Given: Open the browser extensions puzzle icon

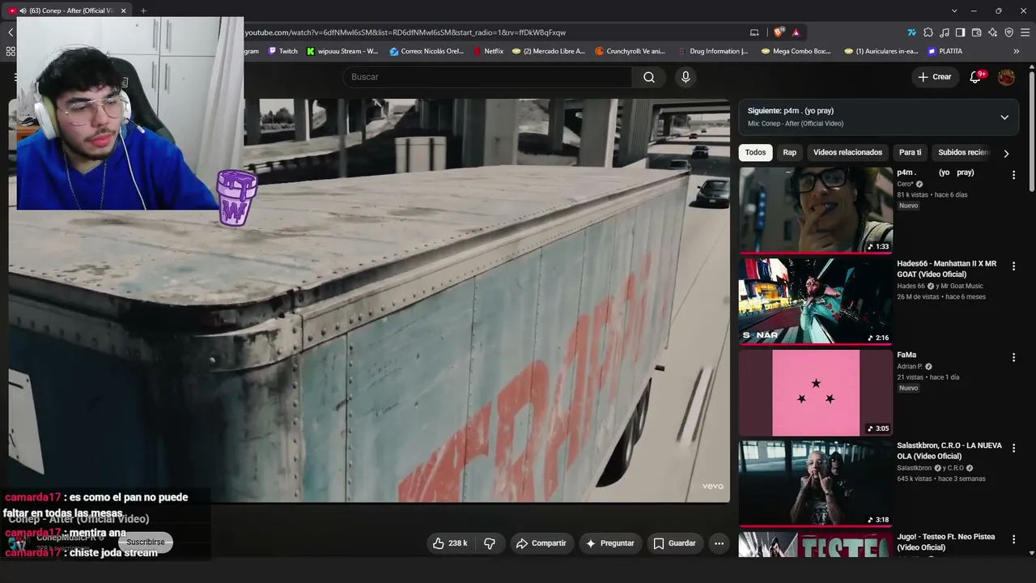Looking at the screenshot, I should tap(928, 32).
